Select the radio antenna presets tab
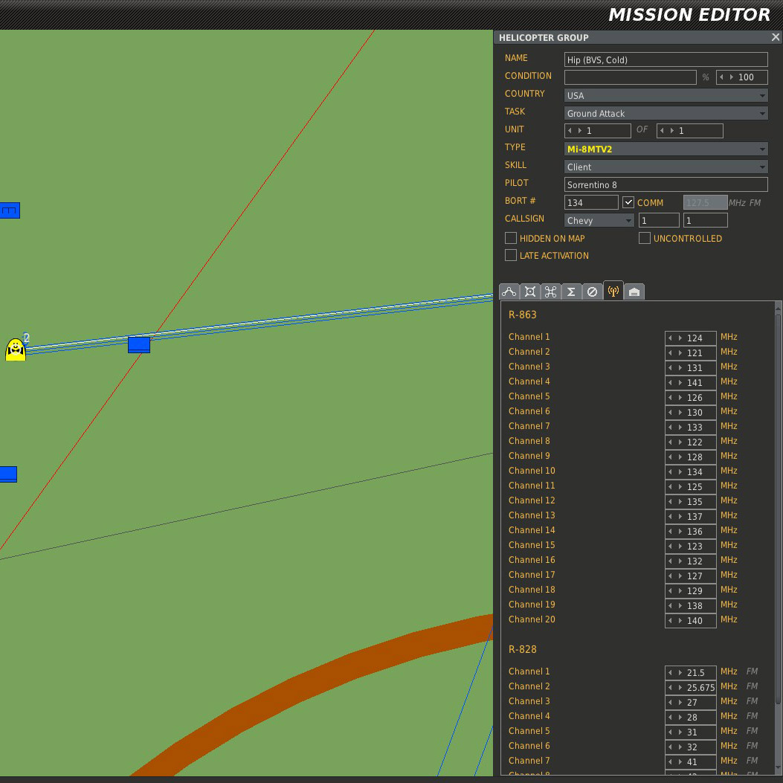This screenshot has width=783, height=783. click(x=613, y=291)
